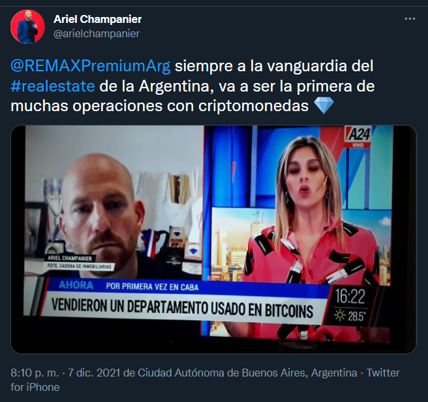The width and height of the screenshot is (428, 402).
Task: Open the #realestate hashtag
Action: pyautogui.click(x=53, y=86)
